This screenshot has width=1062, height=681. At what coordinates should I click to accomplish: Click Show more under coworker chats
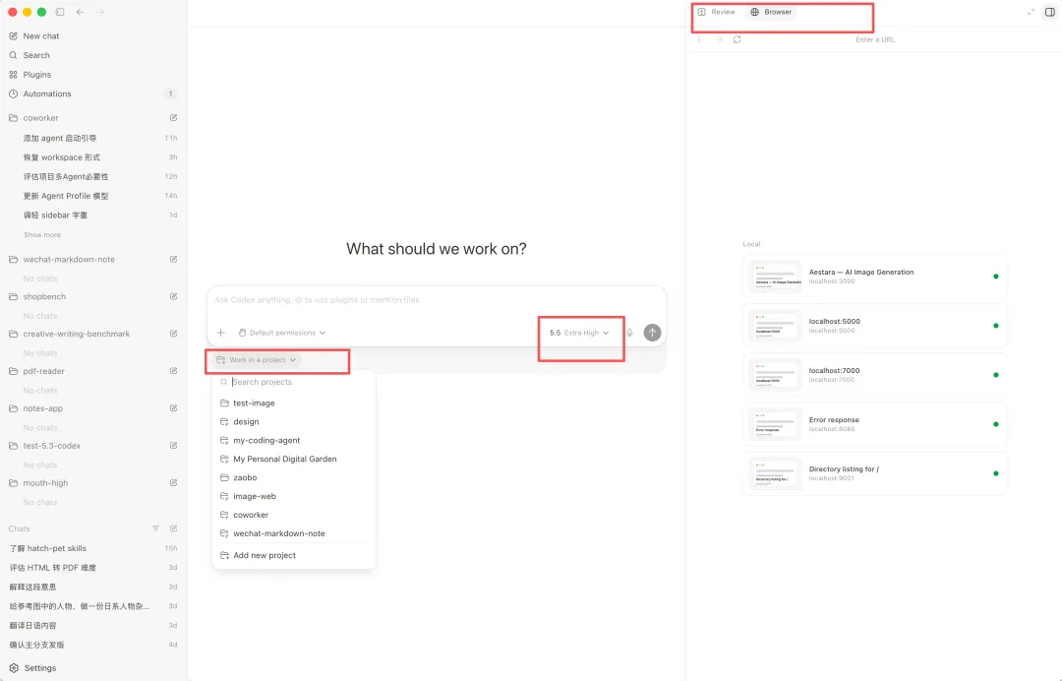click(x=42, y=234)
